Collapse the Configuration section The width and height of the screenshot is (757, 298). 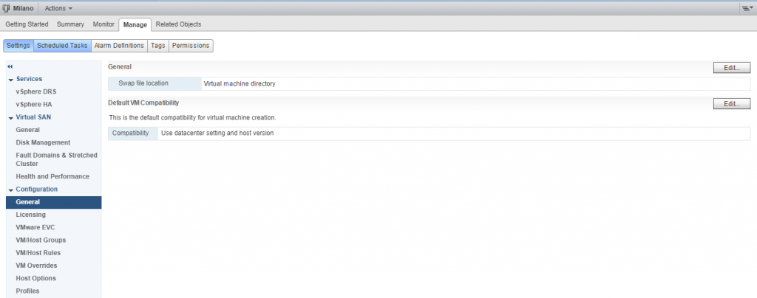[x=10, y=190]
